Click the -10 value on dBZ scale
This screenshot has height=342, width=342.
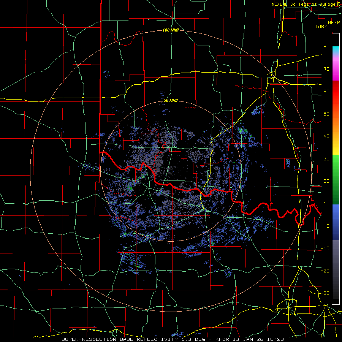[325, 248]
